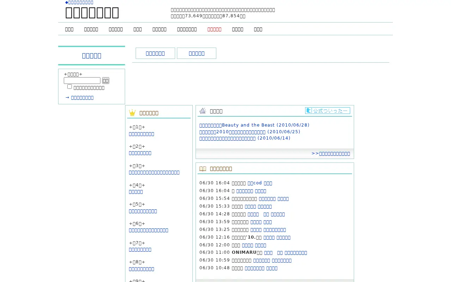Open the rank 3 title link
451x282 pixels.
154,172
